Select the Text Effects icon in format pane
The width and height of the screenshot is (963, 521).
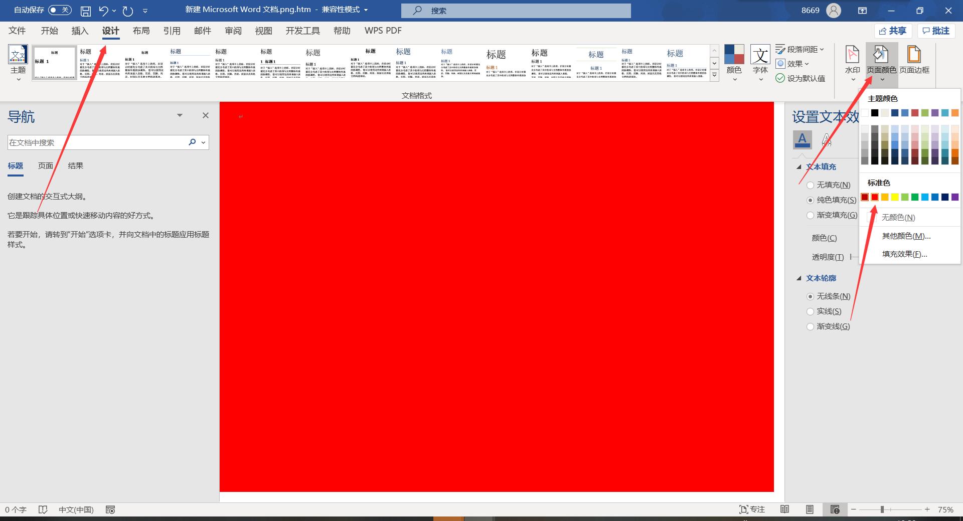827,139
